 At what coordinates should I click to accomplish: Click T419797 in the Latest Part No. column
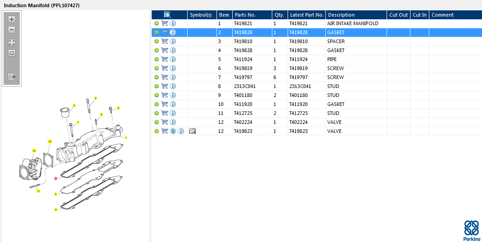(x=298, y=77)
